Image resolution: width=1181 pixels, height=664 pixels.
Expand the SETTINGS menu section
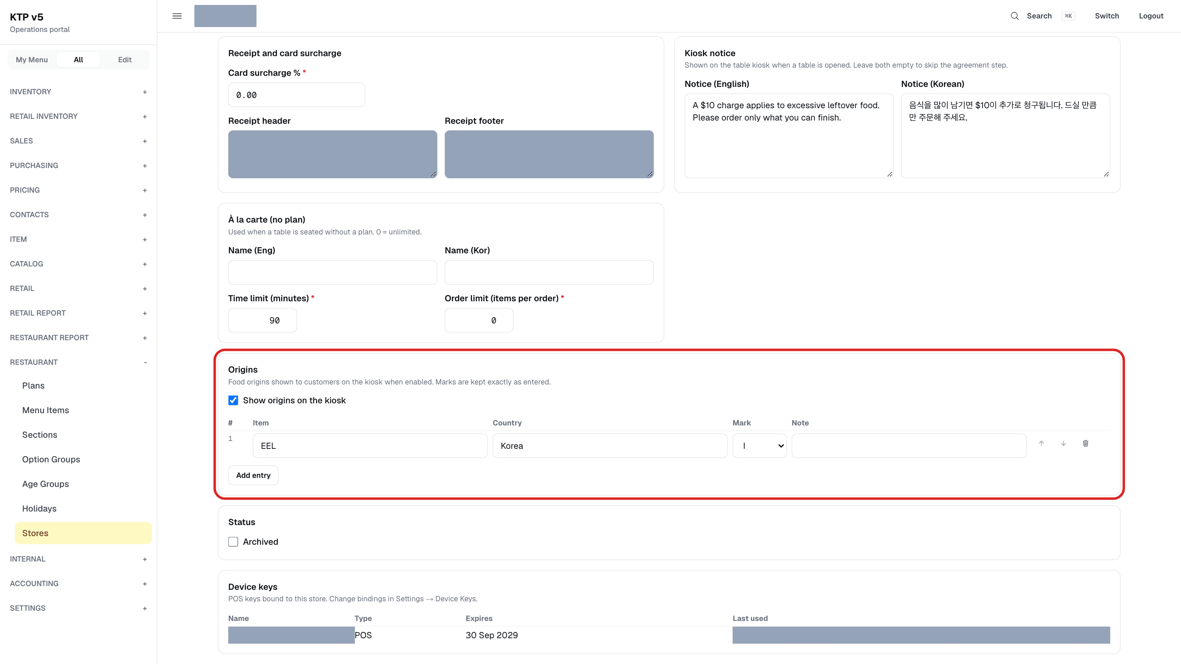(x=78, y=608)
